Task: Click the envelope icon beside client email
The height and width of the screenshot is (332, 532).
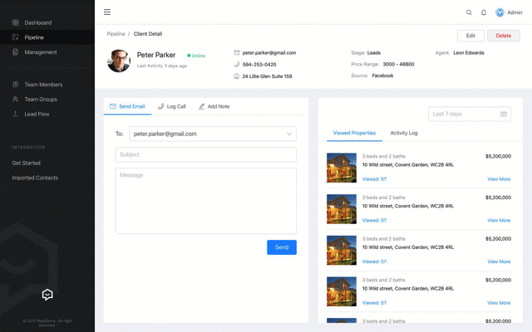Action: point(236,52)
